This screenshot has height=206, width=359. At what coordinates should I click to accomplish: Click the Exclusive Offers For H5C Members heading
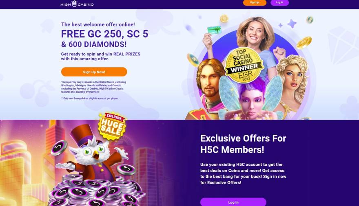(243, 144)
